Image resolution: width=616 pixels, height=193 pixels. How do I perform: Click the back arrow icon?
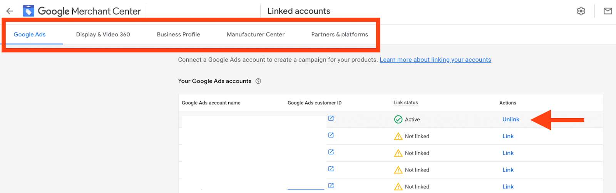(x=10, y=11)
